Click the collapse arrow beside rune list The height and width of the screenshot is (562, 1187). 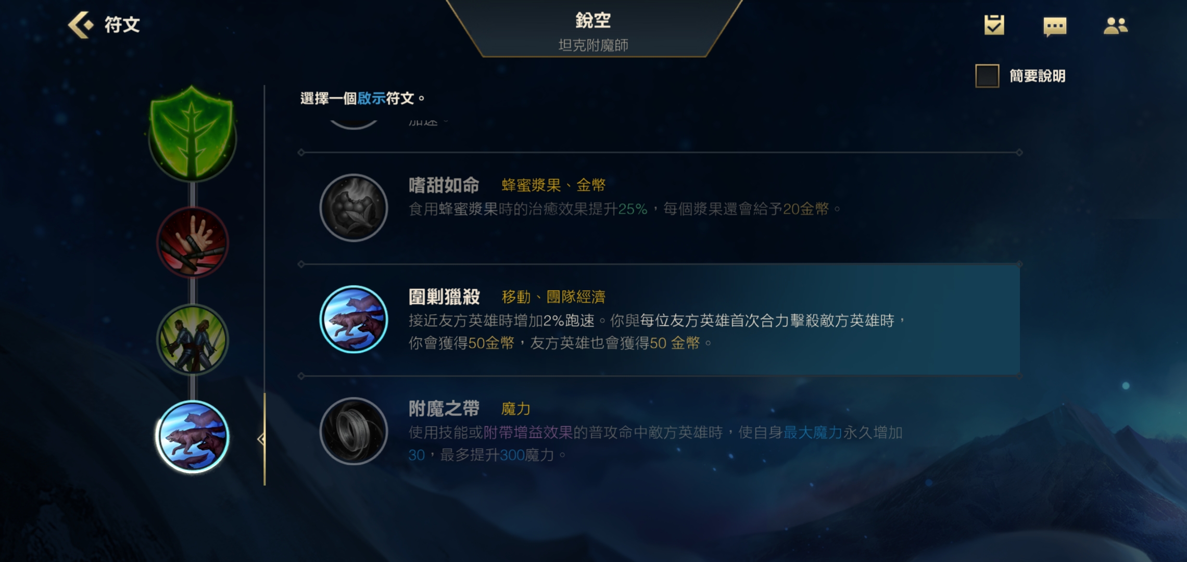[261, 440]
